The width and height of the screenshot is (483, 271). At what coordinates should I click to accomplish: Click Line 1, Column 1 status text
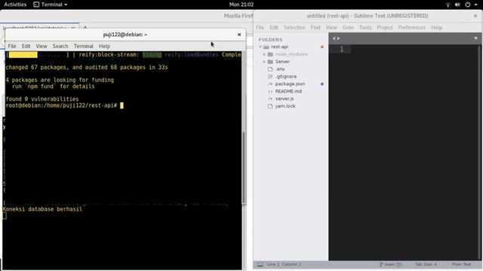tap(284, 264)
